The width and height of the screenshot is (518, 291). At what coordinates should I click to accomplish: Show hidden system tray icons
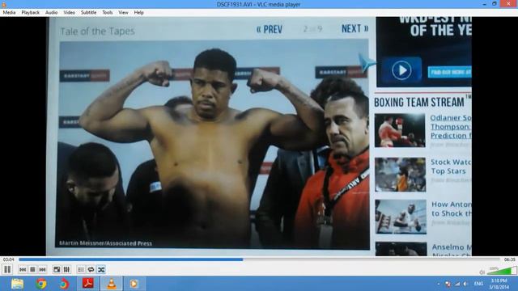click(x=439, y=284)
